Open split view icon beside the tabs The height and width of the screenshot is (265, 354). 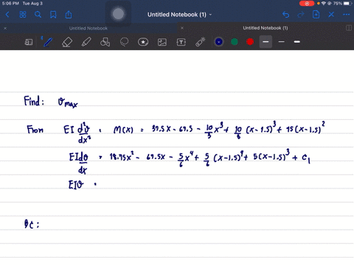coord(349,28)
